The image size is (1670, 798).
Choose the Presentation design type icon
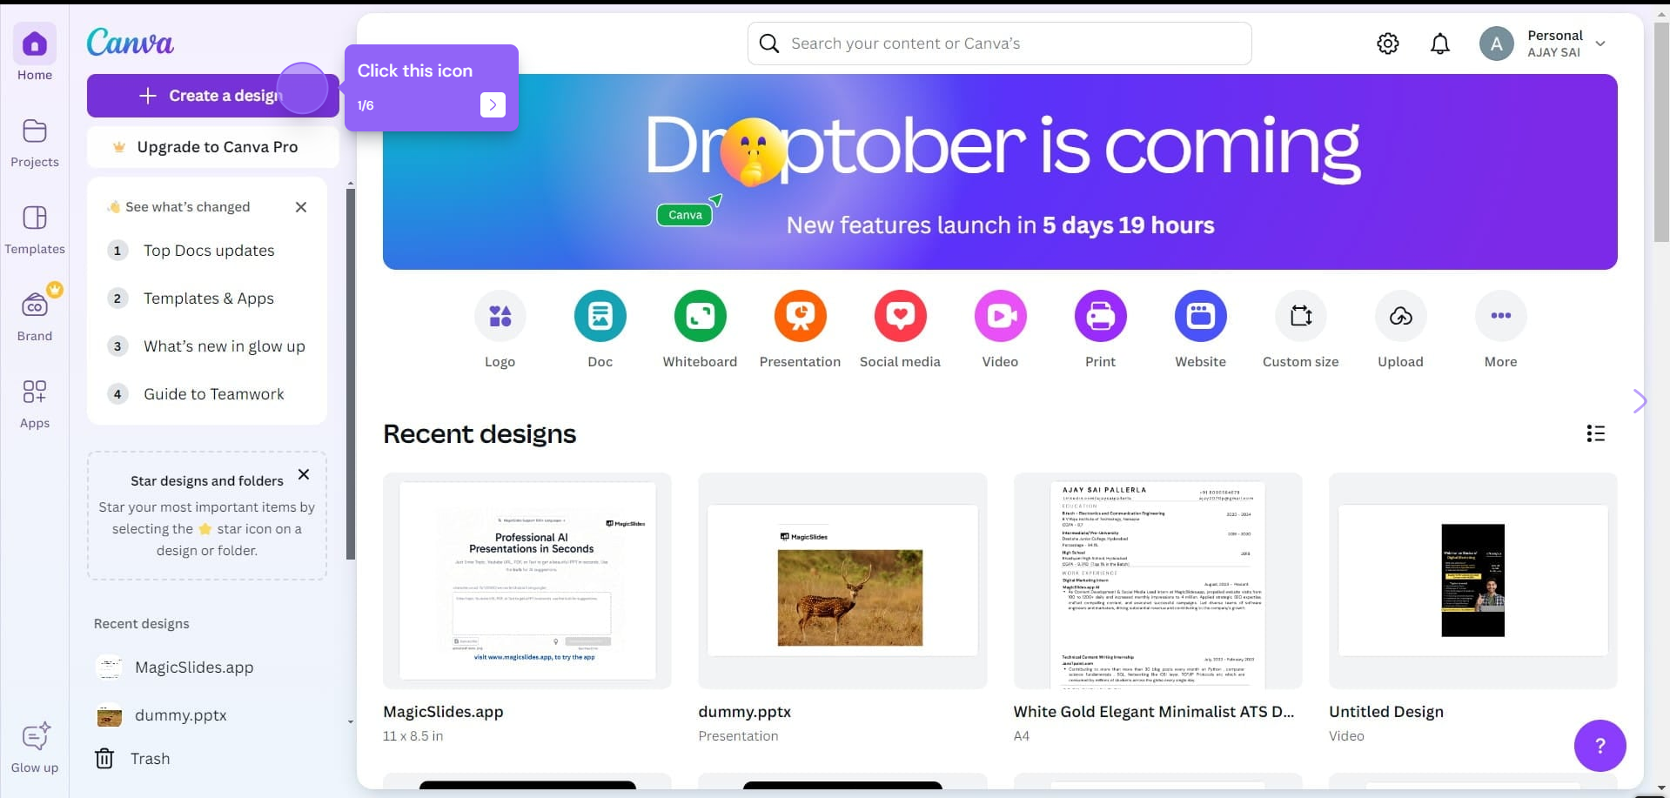(801, 316)
